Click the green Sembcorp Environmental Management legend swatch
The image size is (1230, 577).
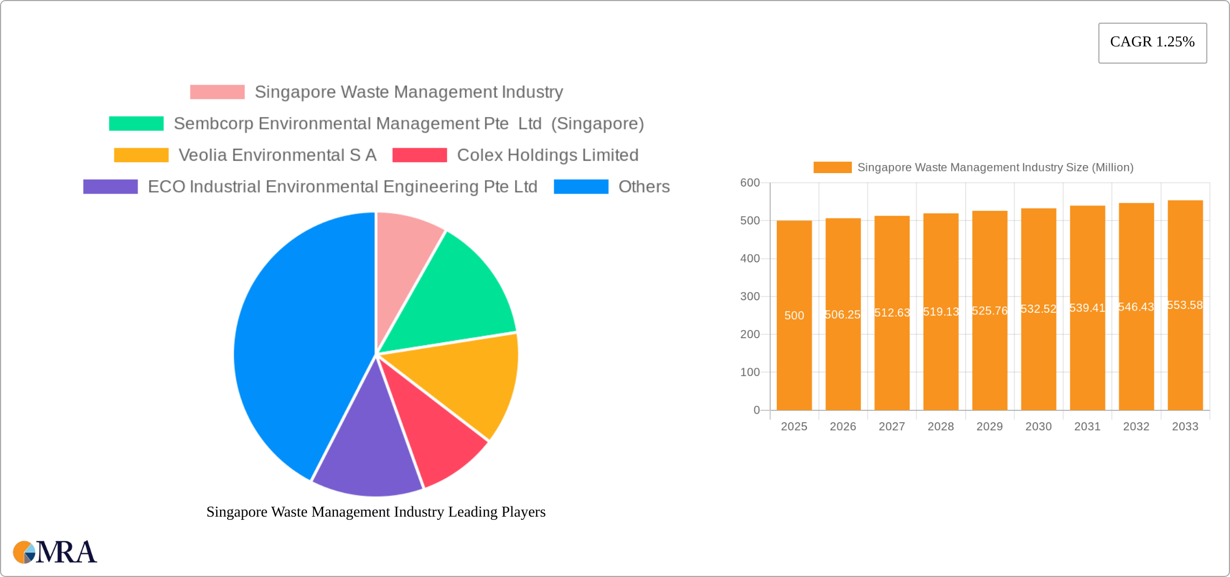(x=135, y=123)
